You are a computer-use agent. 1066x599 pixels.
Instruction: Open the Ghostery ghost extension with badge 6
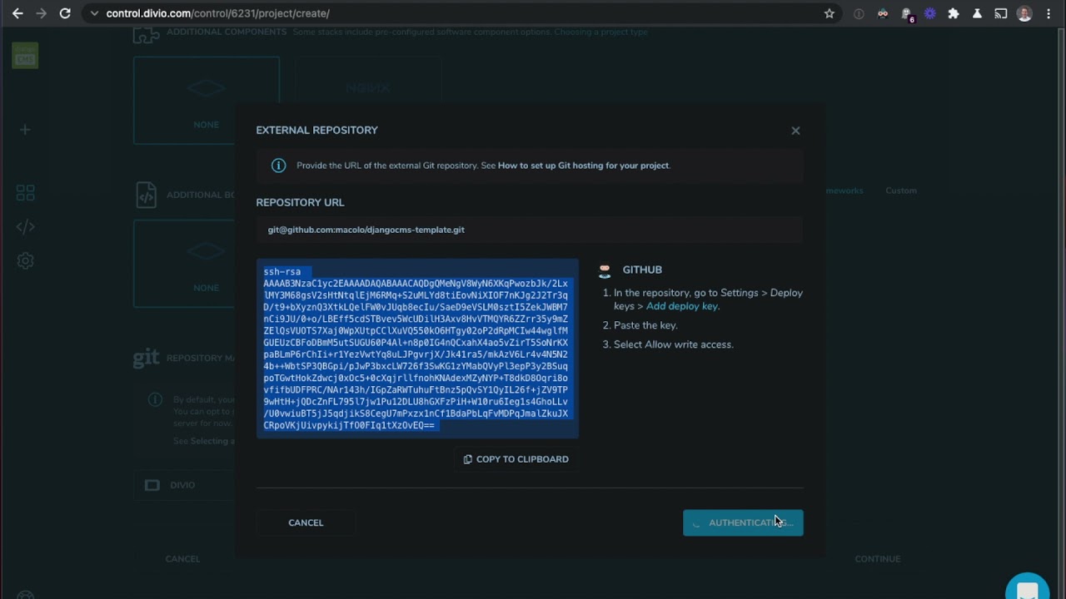pyautogui.click(x=907, y=14)
